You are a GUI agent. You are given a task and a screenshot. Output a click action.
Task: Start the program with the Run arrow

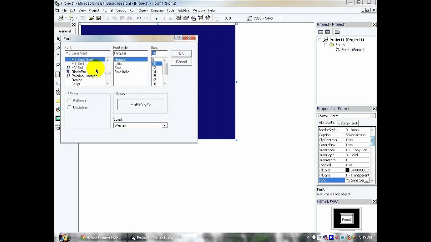pos(156,18)
